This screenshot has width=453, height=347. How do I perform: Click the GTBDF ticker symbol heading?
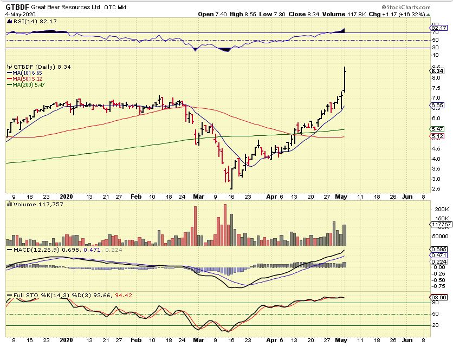[x=17, y=7]
